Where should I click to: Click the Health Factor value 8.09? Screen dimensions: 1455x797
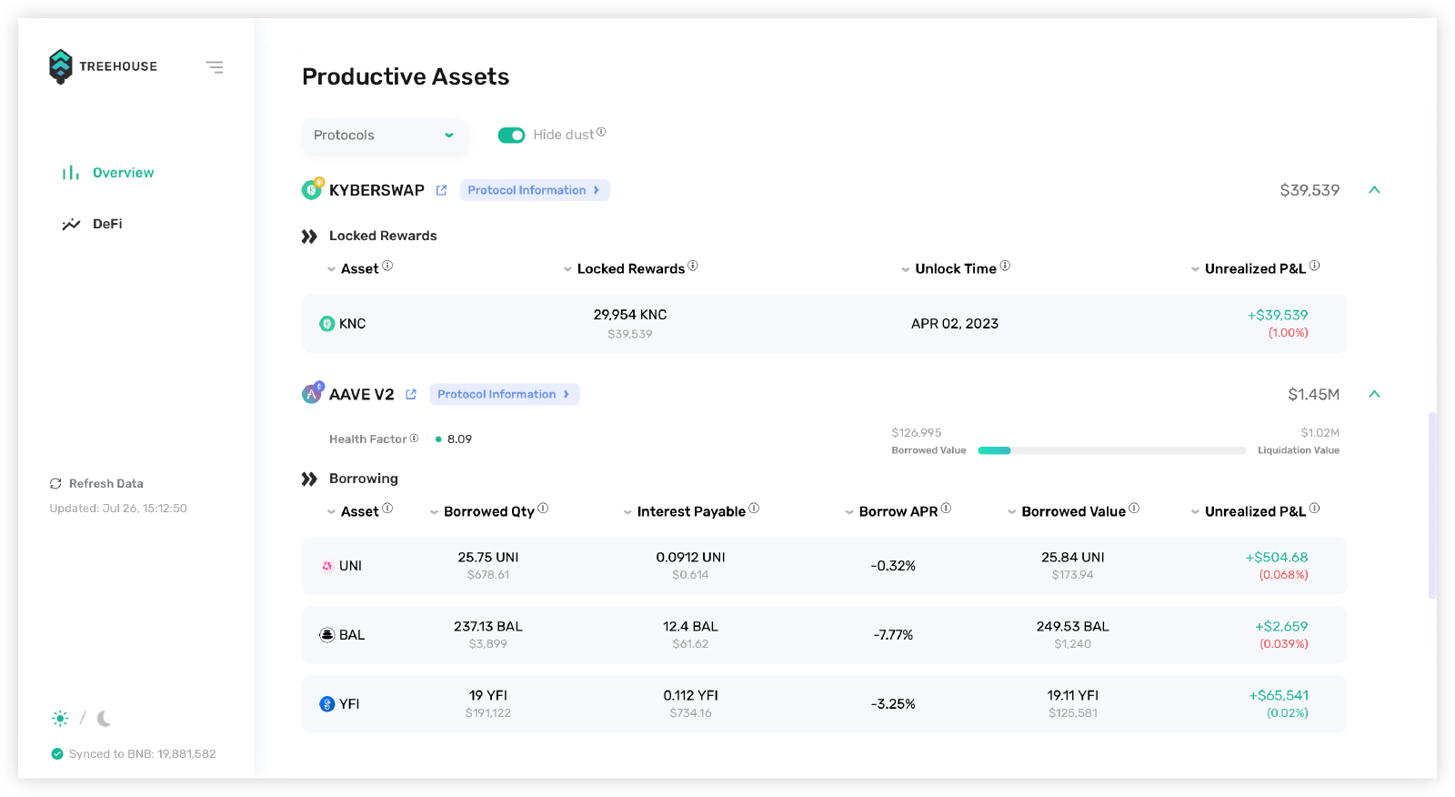click(x=459, y=439)
